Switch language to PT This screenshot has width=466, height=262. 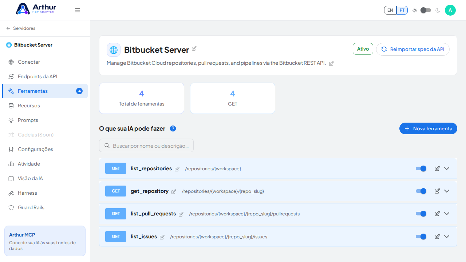(402, 10)
